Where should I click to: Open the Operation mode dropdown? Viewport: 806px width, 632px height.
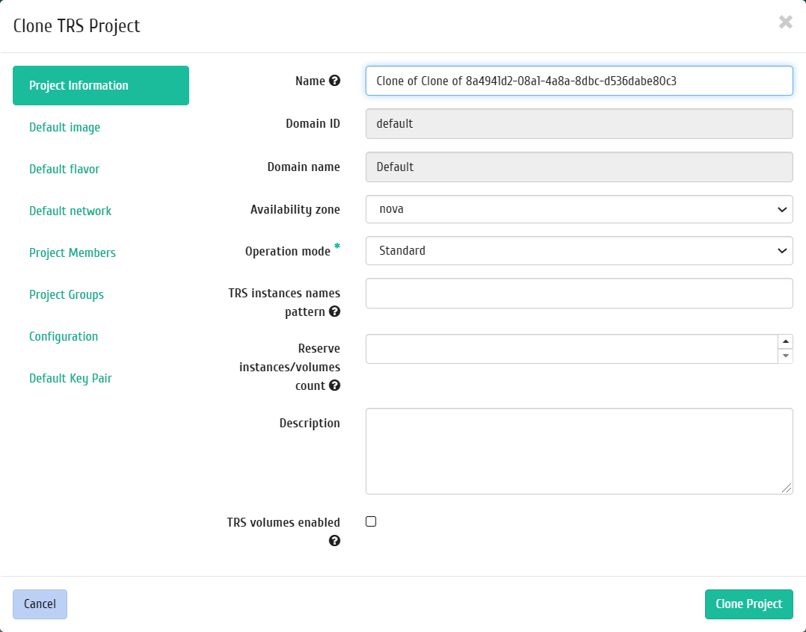pyautogui.click(x=579, y=251)
